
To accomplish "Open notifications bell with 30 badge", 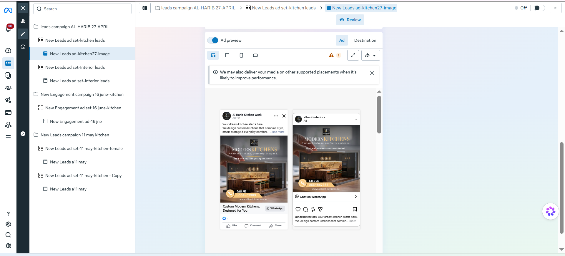I will click(9, 28).
